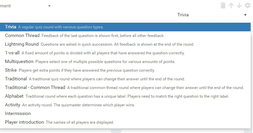Pick the Alphabet round type
253x133 pixels.
[125, 96]
